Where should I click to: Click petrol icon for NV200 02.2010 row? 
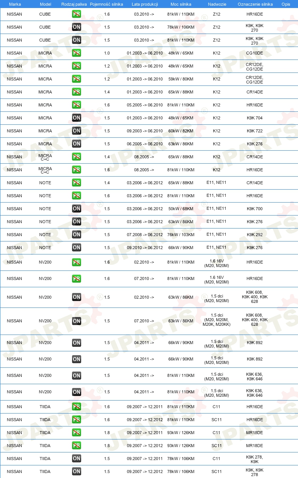[x=77, y=262]
